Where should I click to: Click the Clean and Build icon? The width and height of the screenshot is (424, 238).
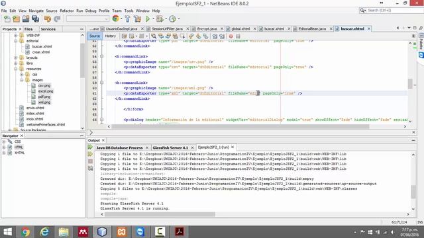coord(137,19)
